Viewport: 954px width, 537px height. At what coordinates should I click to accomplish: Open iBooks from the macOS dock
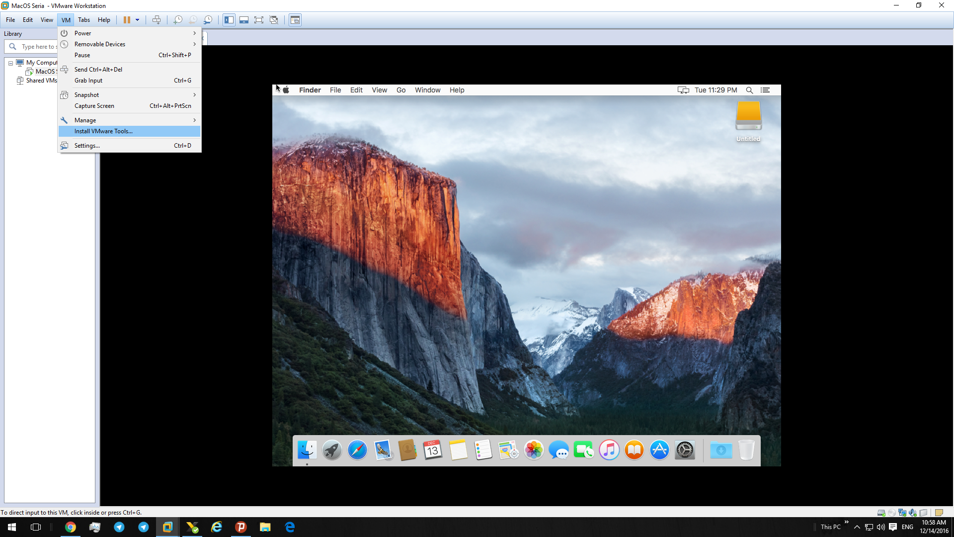[635, 450]
